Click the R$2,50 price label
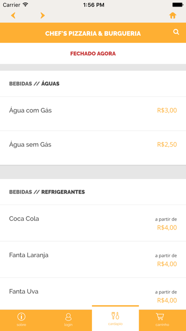The image size is (186, 331). pos(167,145)
